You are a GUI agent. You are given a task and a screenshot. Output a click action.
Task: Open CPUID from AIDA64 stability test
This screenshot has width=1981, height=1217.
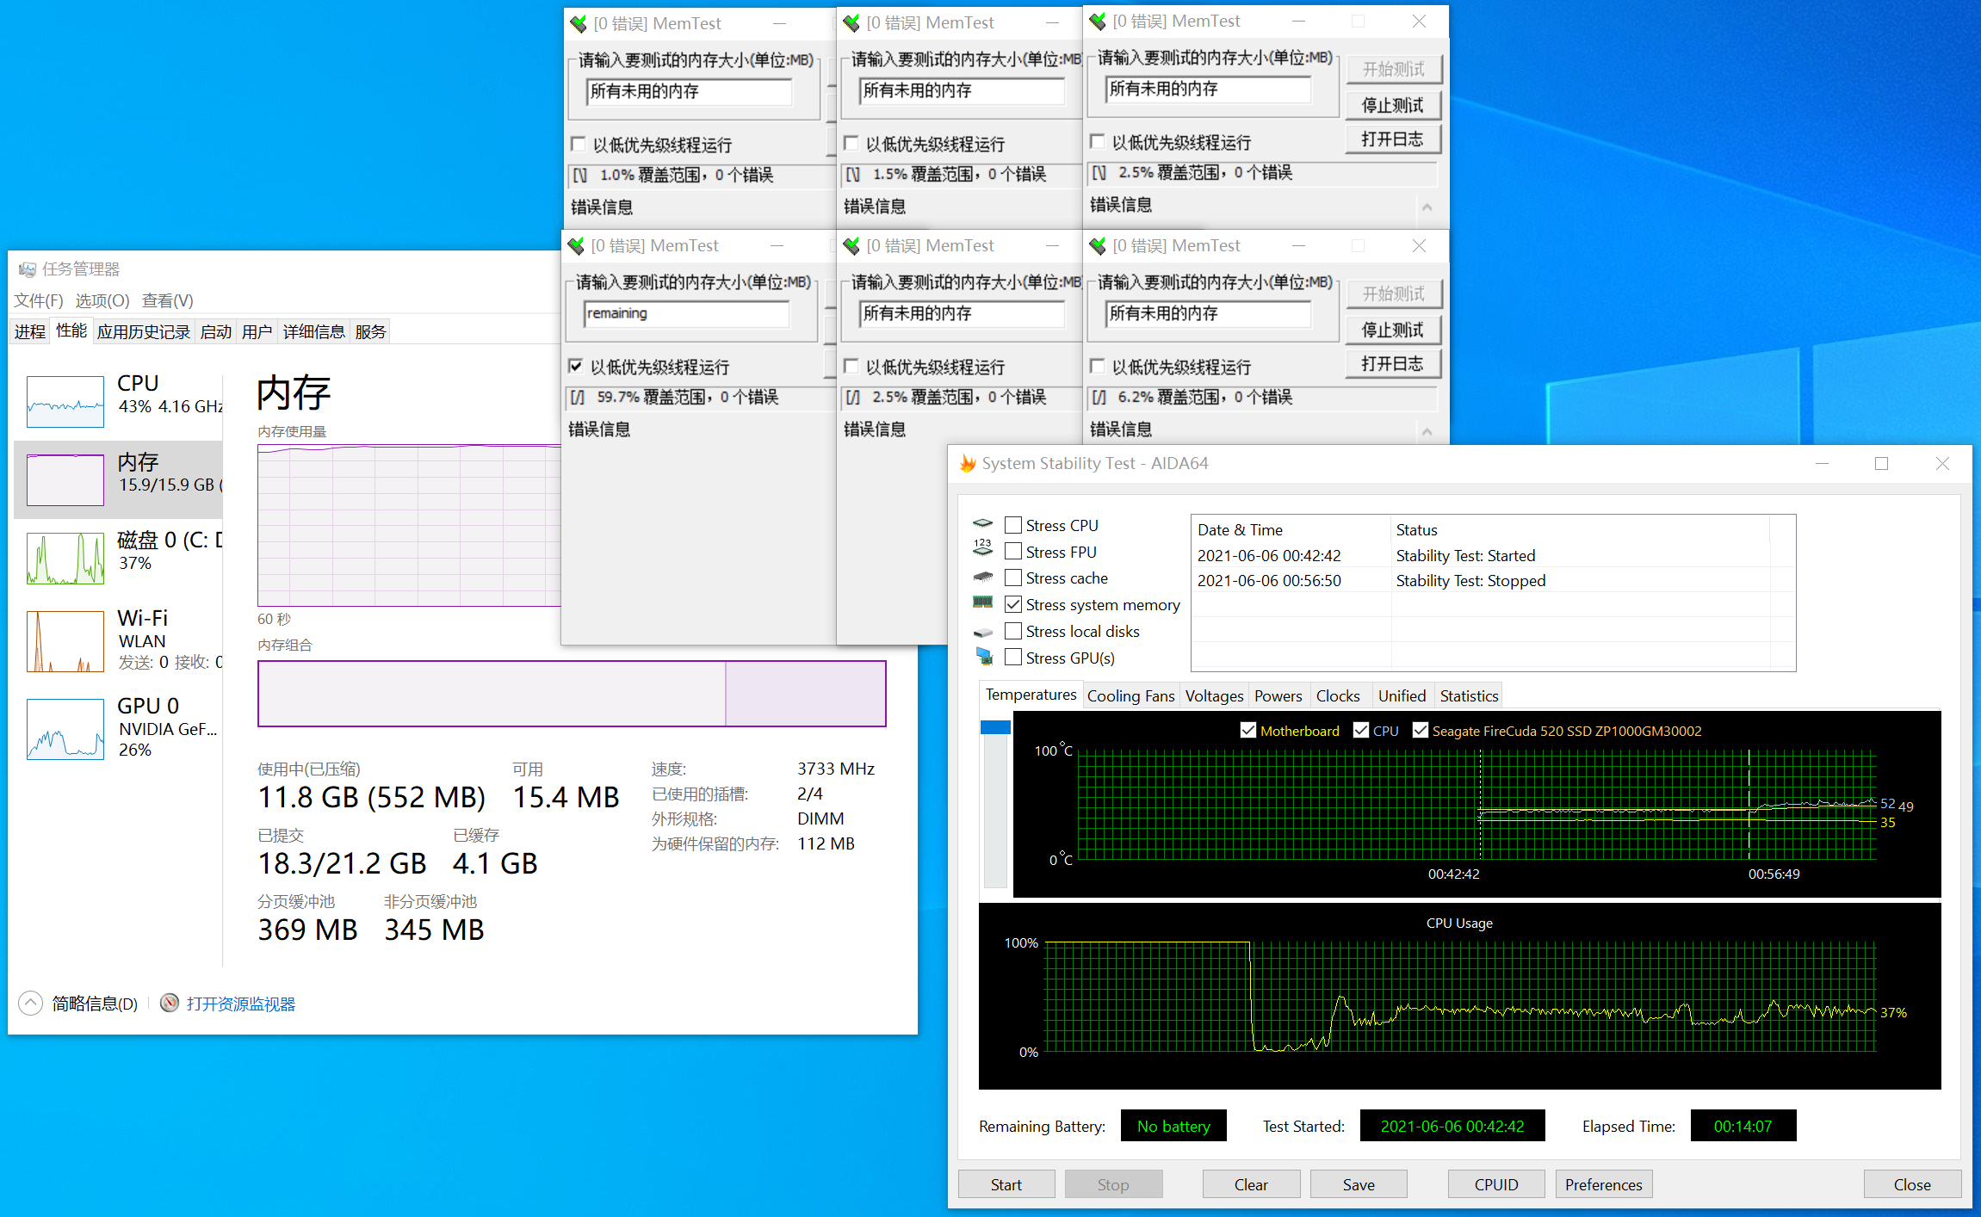pyautogui.click(x=1496, y=1184)
